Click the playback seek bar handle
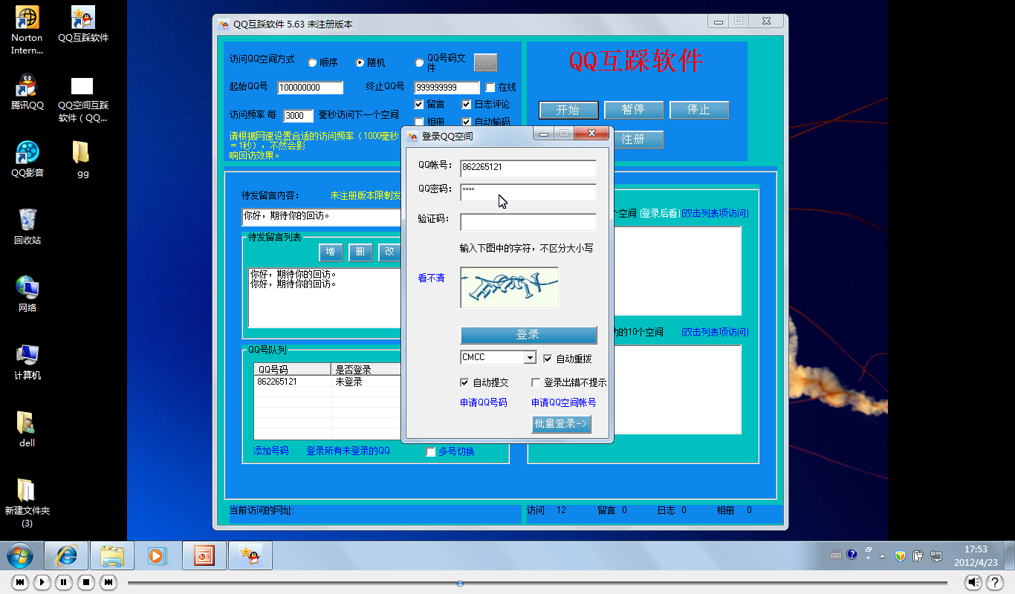 [x=460, y=583]
